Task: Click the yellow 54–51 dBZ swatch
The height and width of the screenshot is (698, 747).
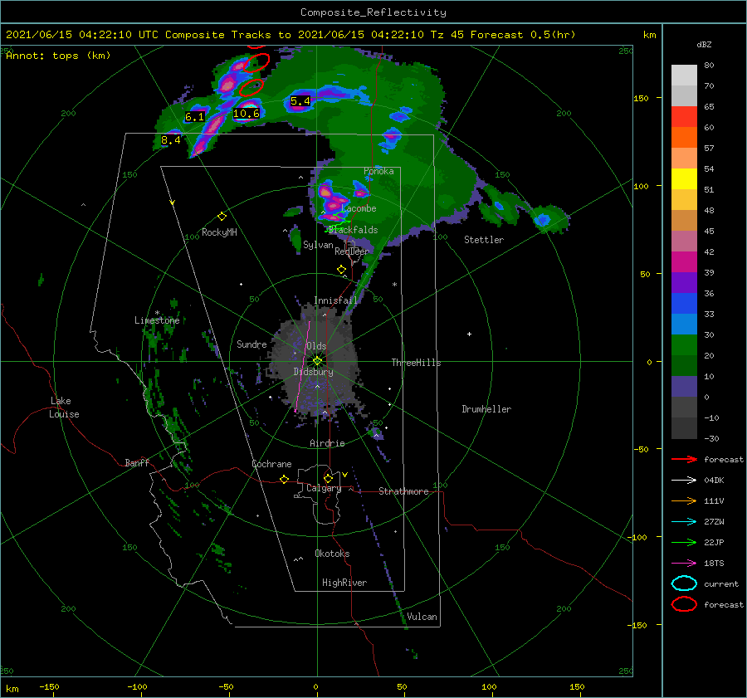Action: [684, 179]
